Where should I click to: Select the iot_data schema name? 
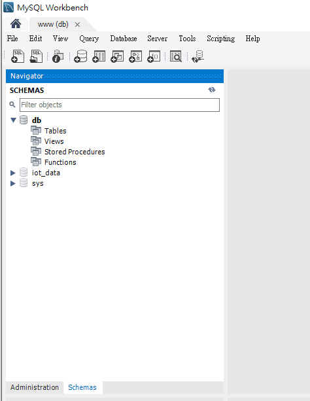point(46,173)
